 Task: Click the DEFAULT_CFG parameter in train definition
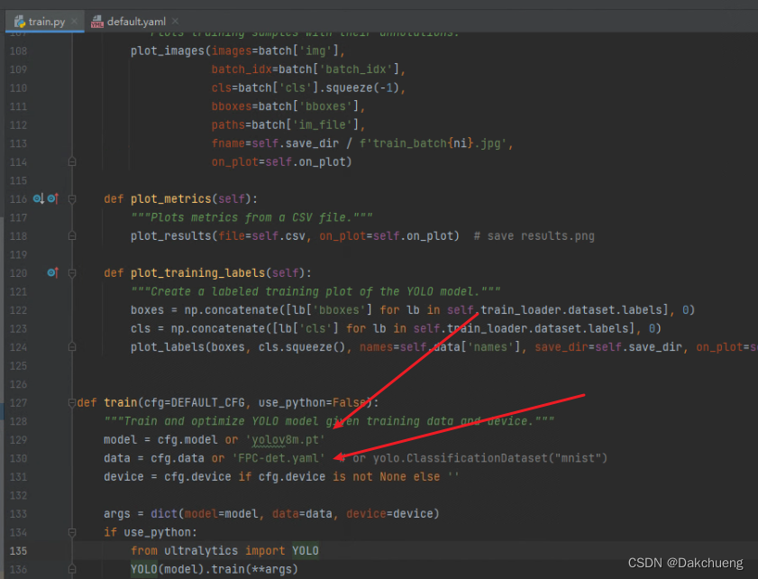209,402
